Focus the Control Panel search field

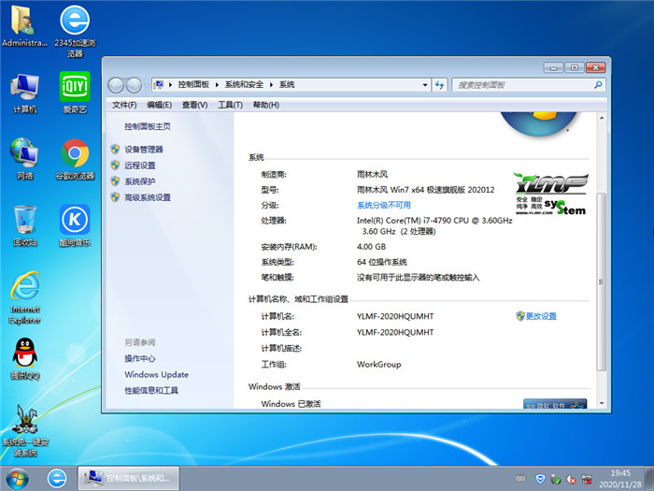click(523, 85)
